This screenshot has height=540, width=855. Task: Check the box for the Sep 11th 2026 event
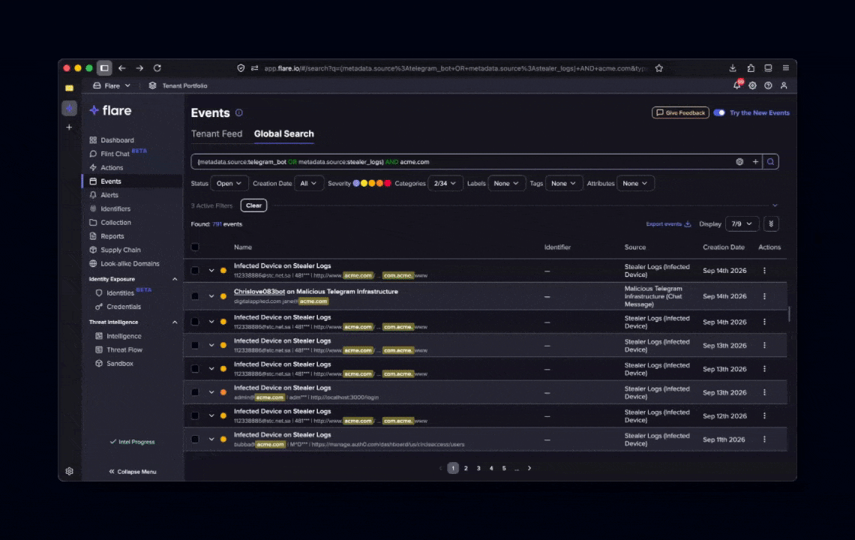195,439
